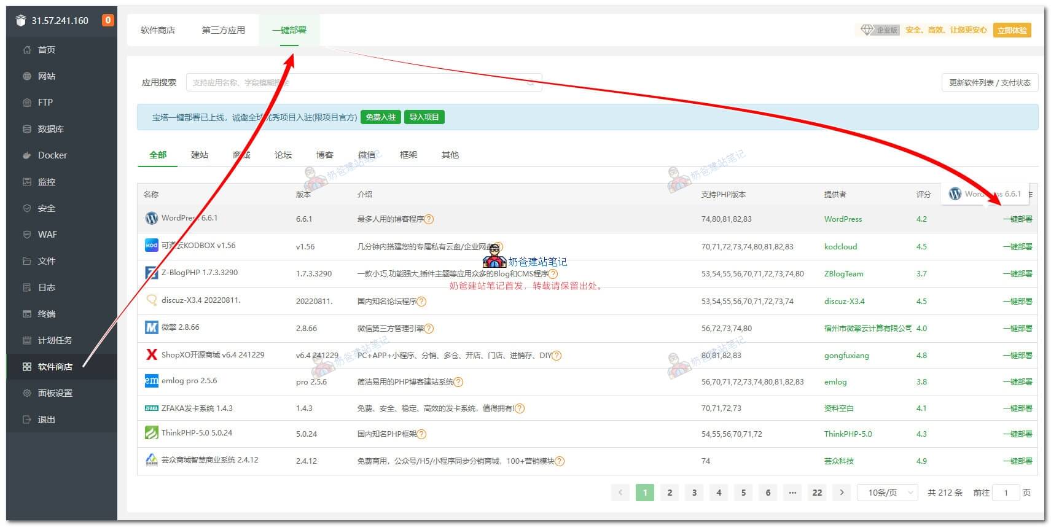Switch to 第三方应用 tab
The image size is (1051, 527).
point(224,30)
